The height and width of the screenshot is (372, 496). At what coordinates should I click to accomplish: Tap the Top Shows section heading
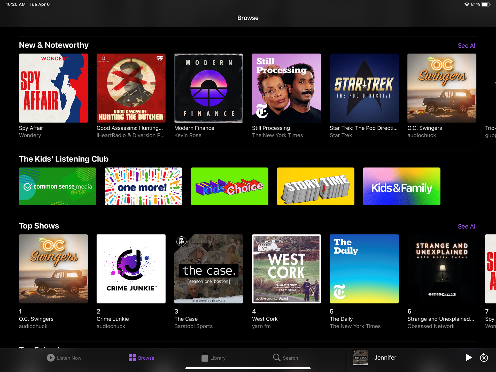coord(39,226)
